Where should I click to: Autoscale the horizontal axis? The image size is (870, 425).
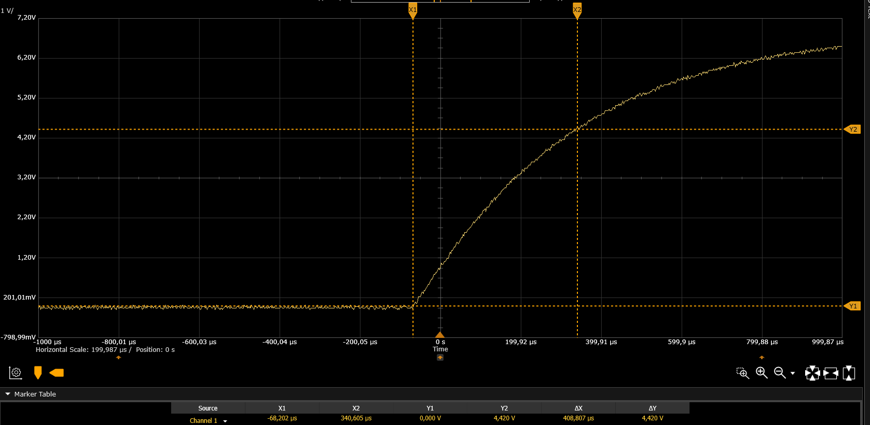click(x=831, y=373)
